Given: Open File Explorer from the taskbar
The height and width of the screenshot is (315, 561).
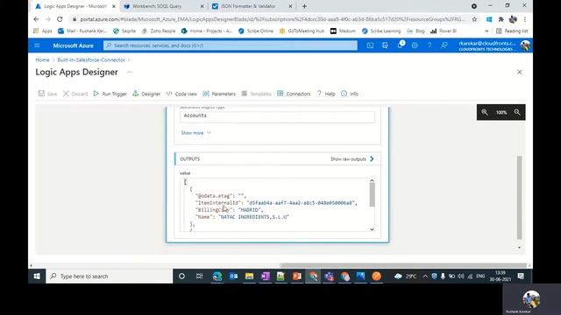Looking at the screenshot, I should (x=249, y=276).
